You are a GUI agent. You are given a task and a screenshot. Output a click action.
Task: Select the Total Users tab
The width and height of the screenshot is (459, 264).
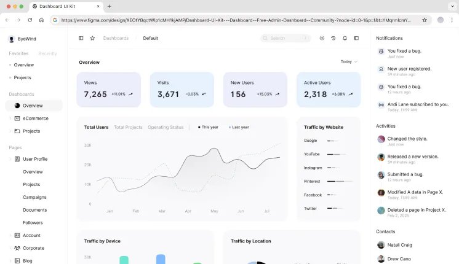tap(96, 127)
